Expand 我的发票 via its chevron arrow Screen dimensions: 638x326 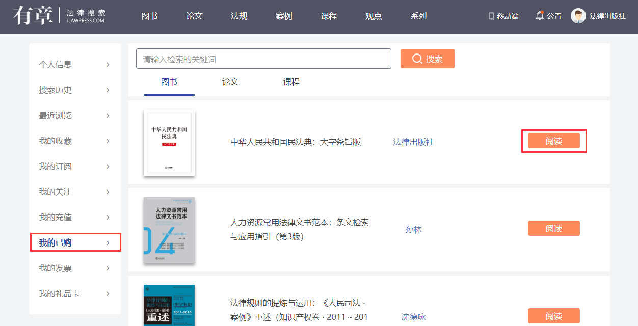click(108, 268)
